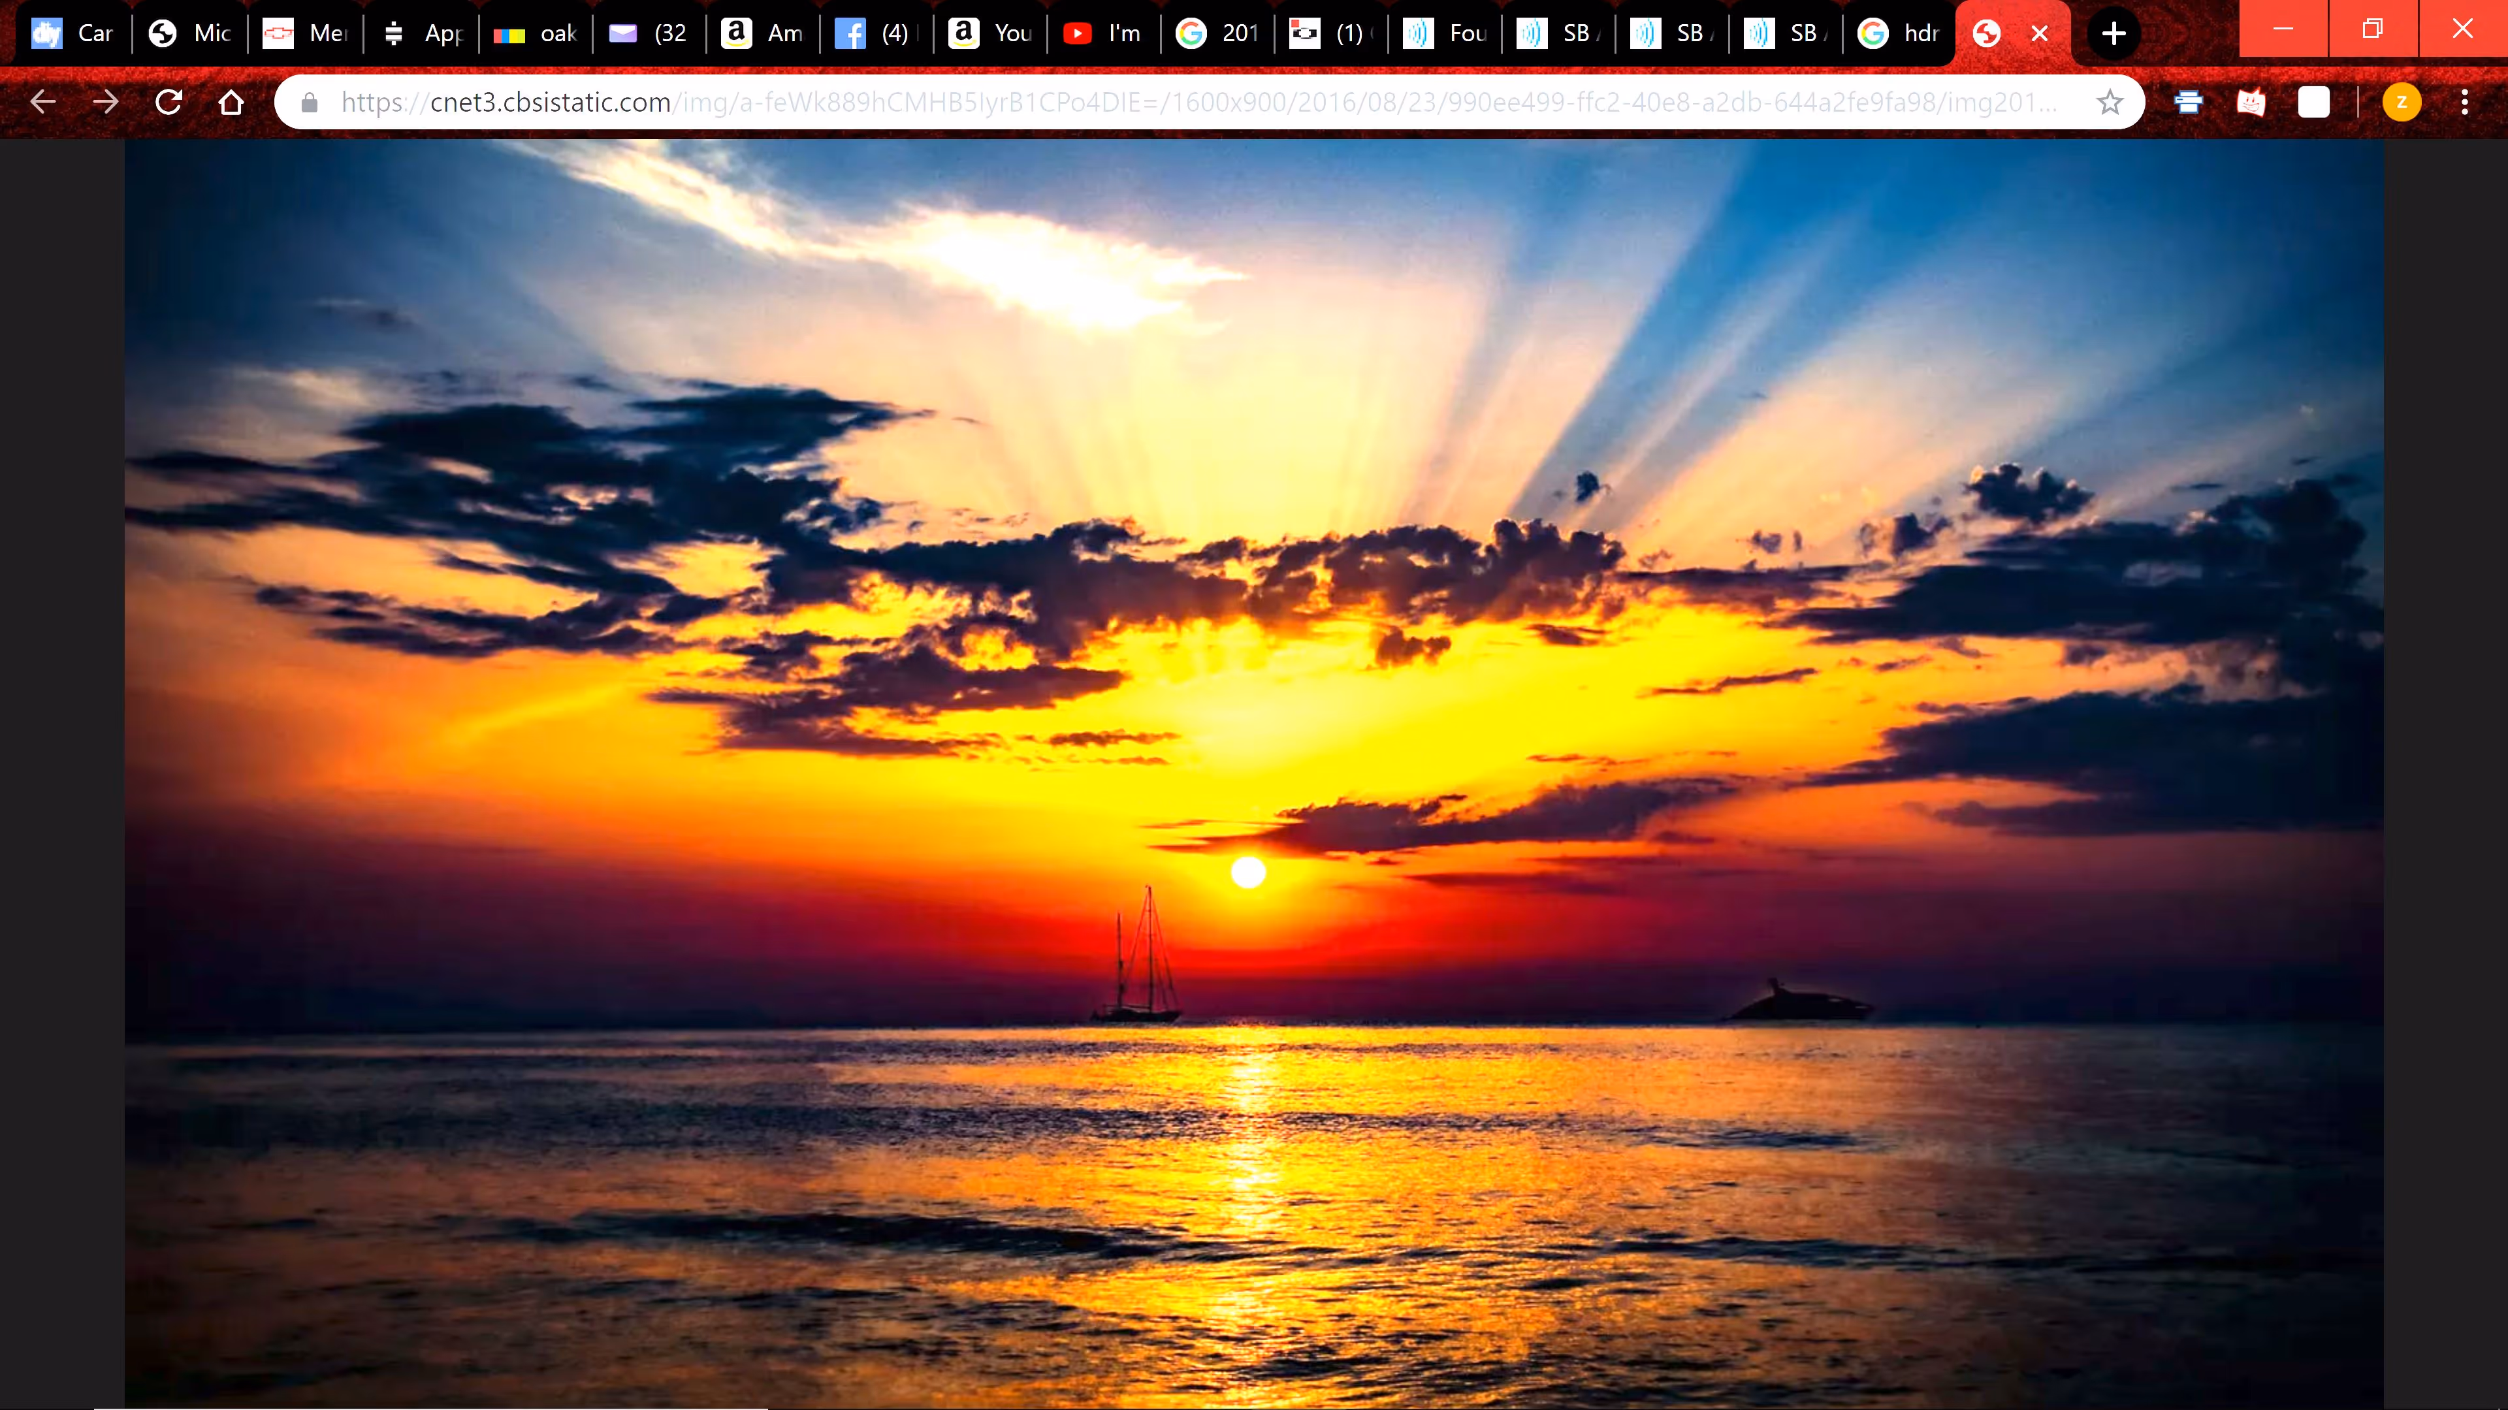Image resolution: width=2508 pixels, height=1410 pixels.
Task: Switch to the YouTube "I'm" tab
Action: point(1104,34)
